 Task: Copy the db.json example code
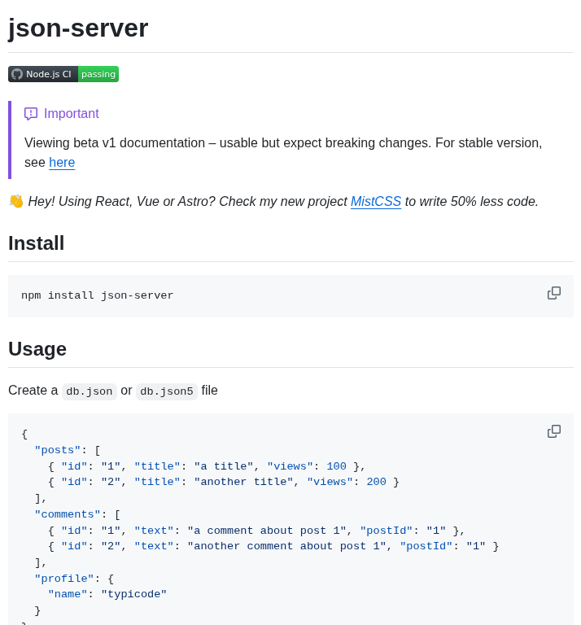point(554,431)
